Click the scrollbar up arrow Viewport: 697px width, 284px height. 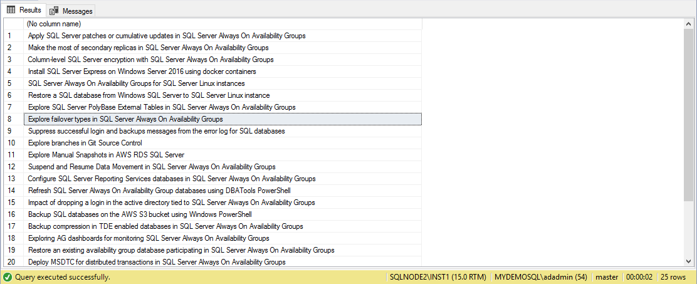tap(689, 23)
